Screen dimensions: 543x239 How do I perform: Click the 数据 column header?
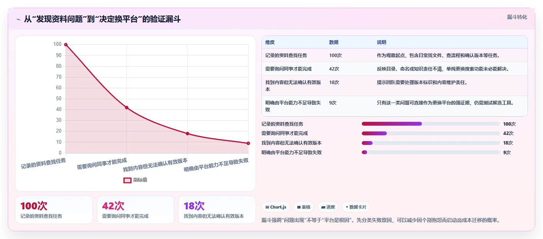pos(334,42)
